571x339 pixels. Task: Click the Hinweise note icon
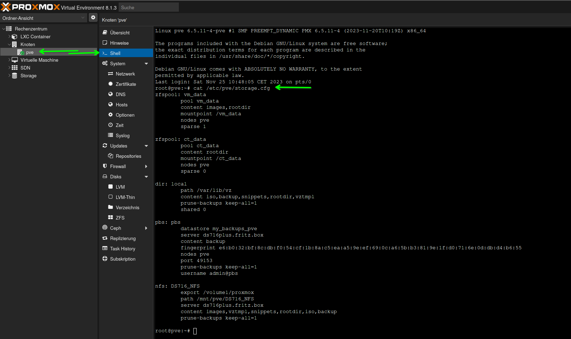pos(105,43)
